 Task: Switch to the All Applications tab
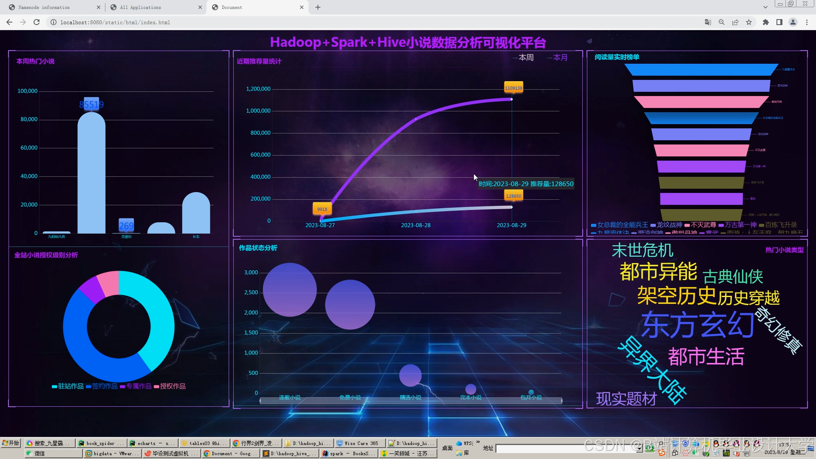pyautogui.click(x=141, y=7)
